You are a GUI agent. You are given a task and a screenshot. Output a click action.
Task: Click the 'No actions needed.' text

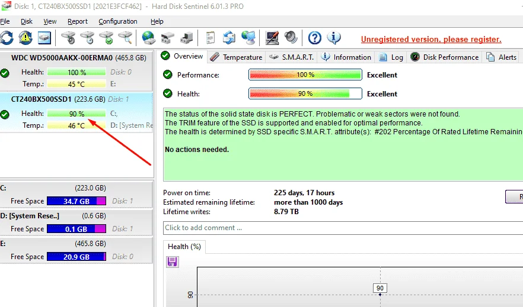click(197, 150)
